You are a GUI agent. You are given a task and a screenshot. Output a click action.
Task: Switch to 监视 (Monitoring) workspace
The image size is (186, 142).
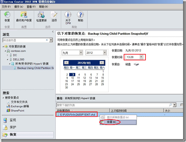click(x=13, y=120)
